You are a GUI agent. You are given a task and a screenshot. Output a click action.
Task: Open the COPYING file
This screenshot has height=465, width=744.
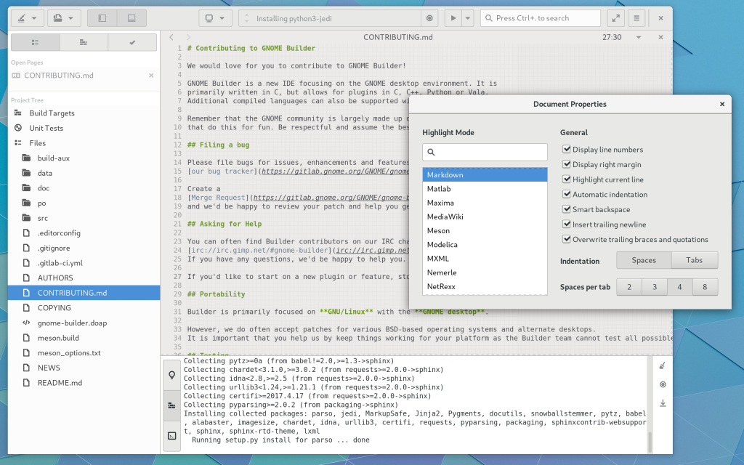84,308
